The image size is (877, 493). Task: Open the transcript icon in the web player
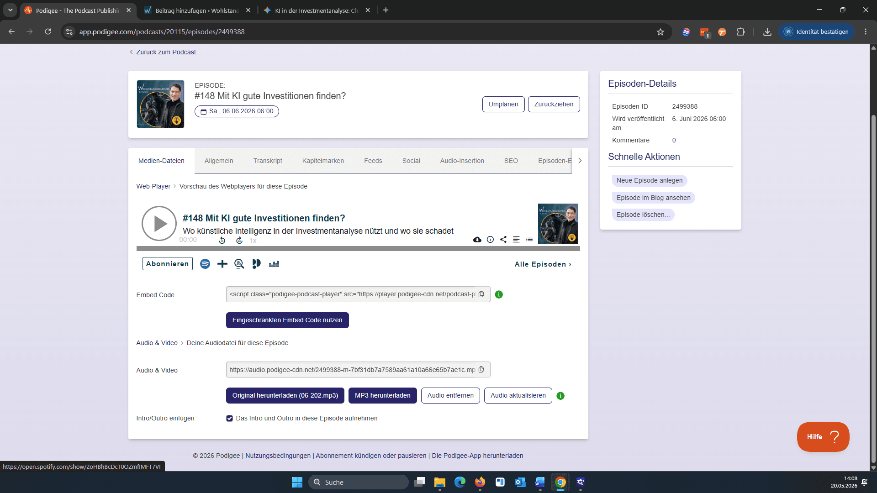tap(516, 239)
